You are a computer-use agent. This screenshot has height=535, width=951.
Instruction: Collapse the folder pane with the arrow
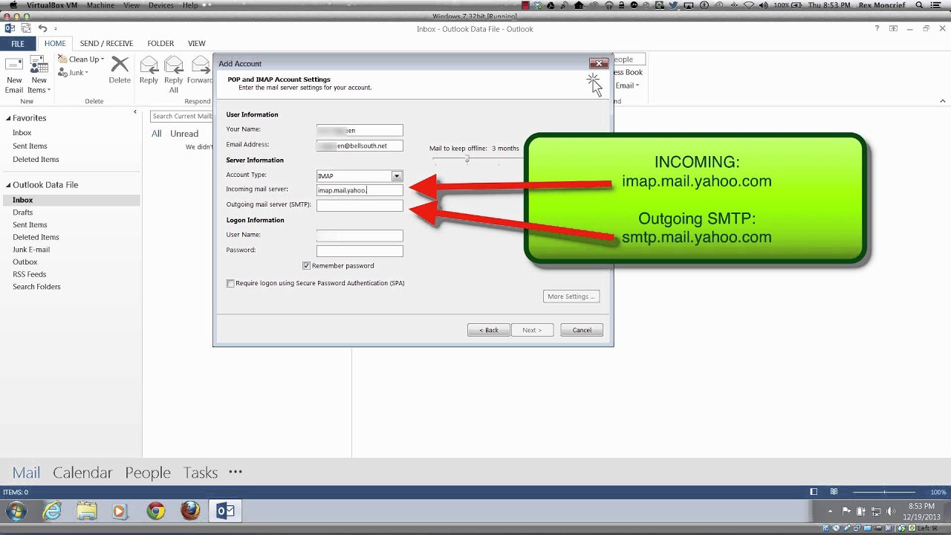point(135,112)
